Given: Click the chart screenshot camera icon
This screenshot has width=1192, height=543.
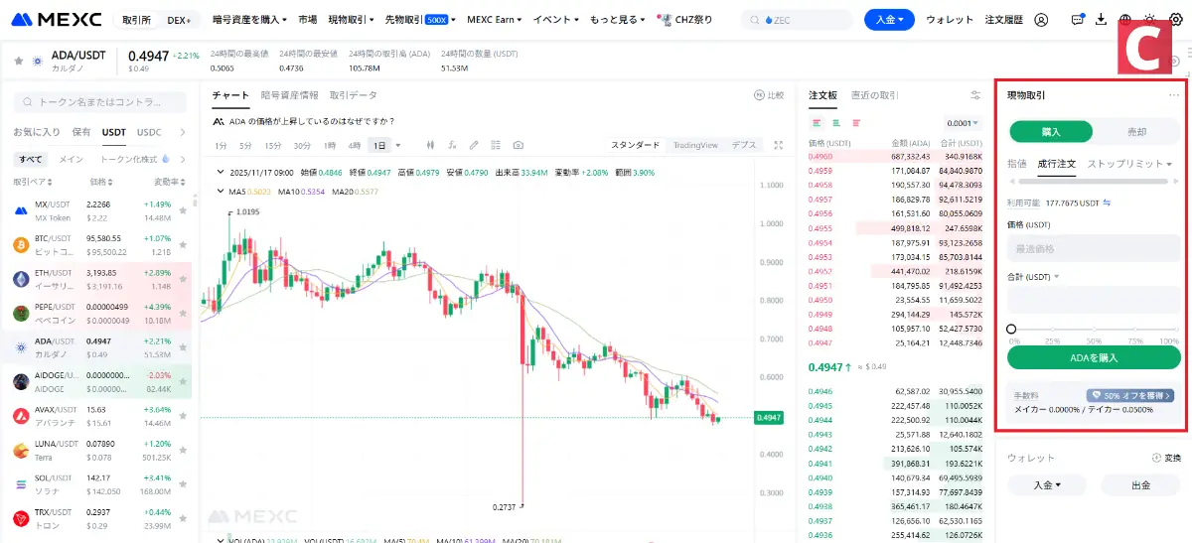Looking at the screenshot, I should coord(518,145).
